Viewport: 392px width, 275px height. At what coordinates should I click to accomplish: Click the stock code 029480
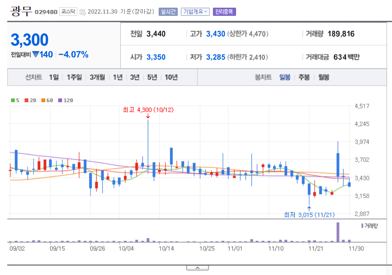click(46, 12)
